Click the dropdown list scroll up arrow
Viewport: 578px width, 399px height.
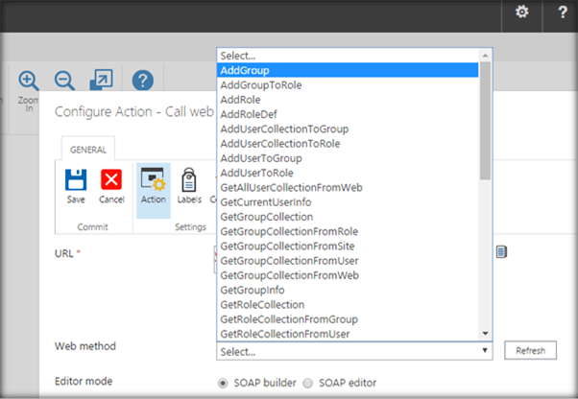pyautogui.click(x=486, y=56)
